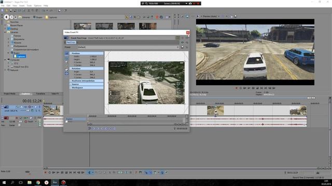
Task: Open Explorer Views dropdown arrow
Action: coord(170,17)
